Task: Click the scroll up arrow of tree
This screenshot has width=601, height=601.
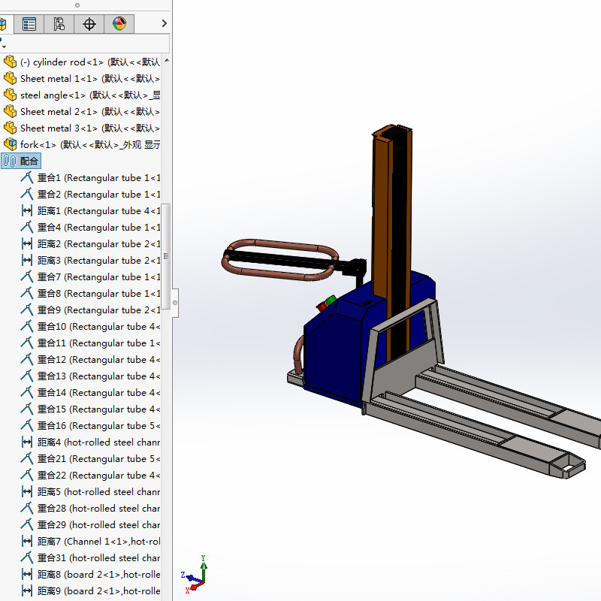Action: point(166,61)
